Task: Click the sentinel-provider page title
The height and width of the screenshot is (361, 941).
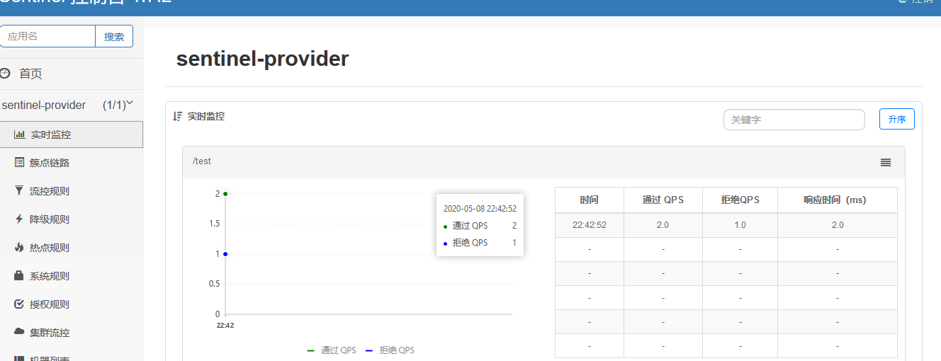Action: click(263, 59)
